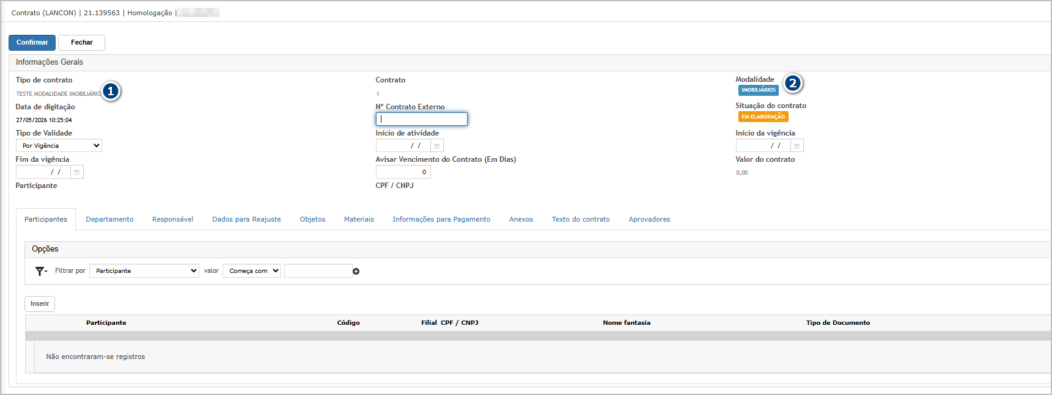Click Filial column header
This screenshot has width=1052, height=395.
(x=429, y=323)
